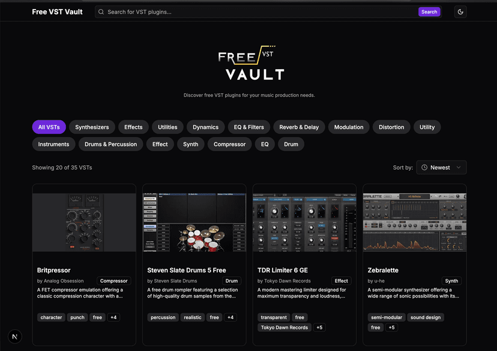Choose the Effect filter chip

(160, 144)
